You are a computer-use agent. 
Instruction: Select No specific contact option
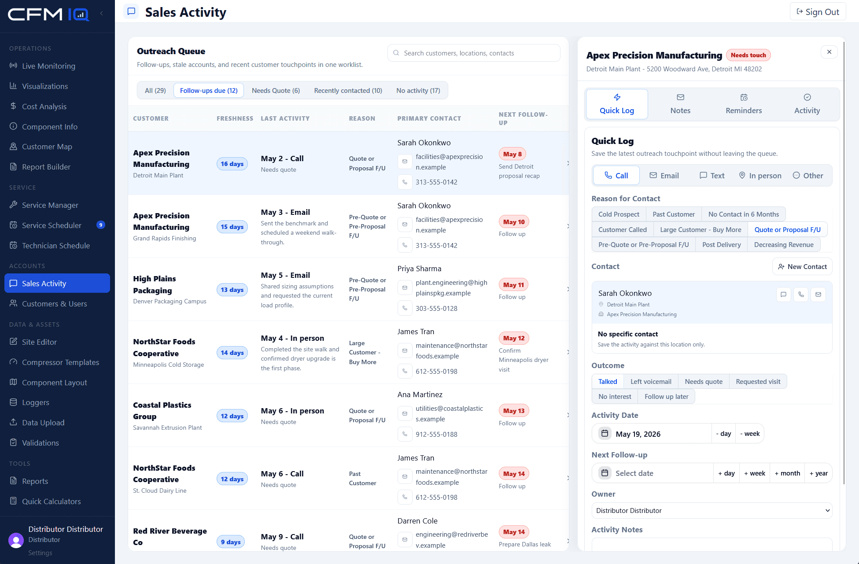[712, 339]
